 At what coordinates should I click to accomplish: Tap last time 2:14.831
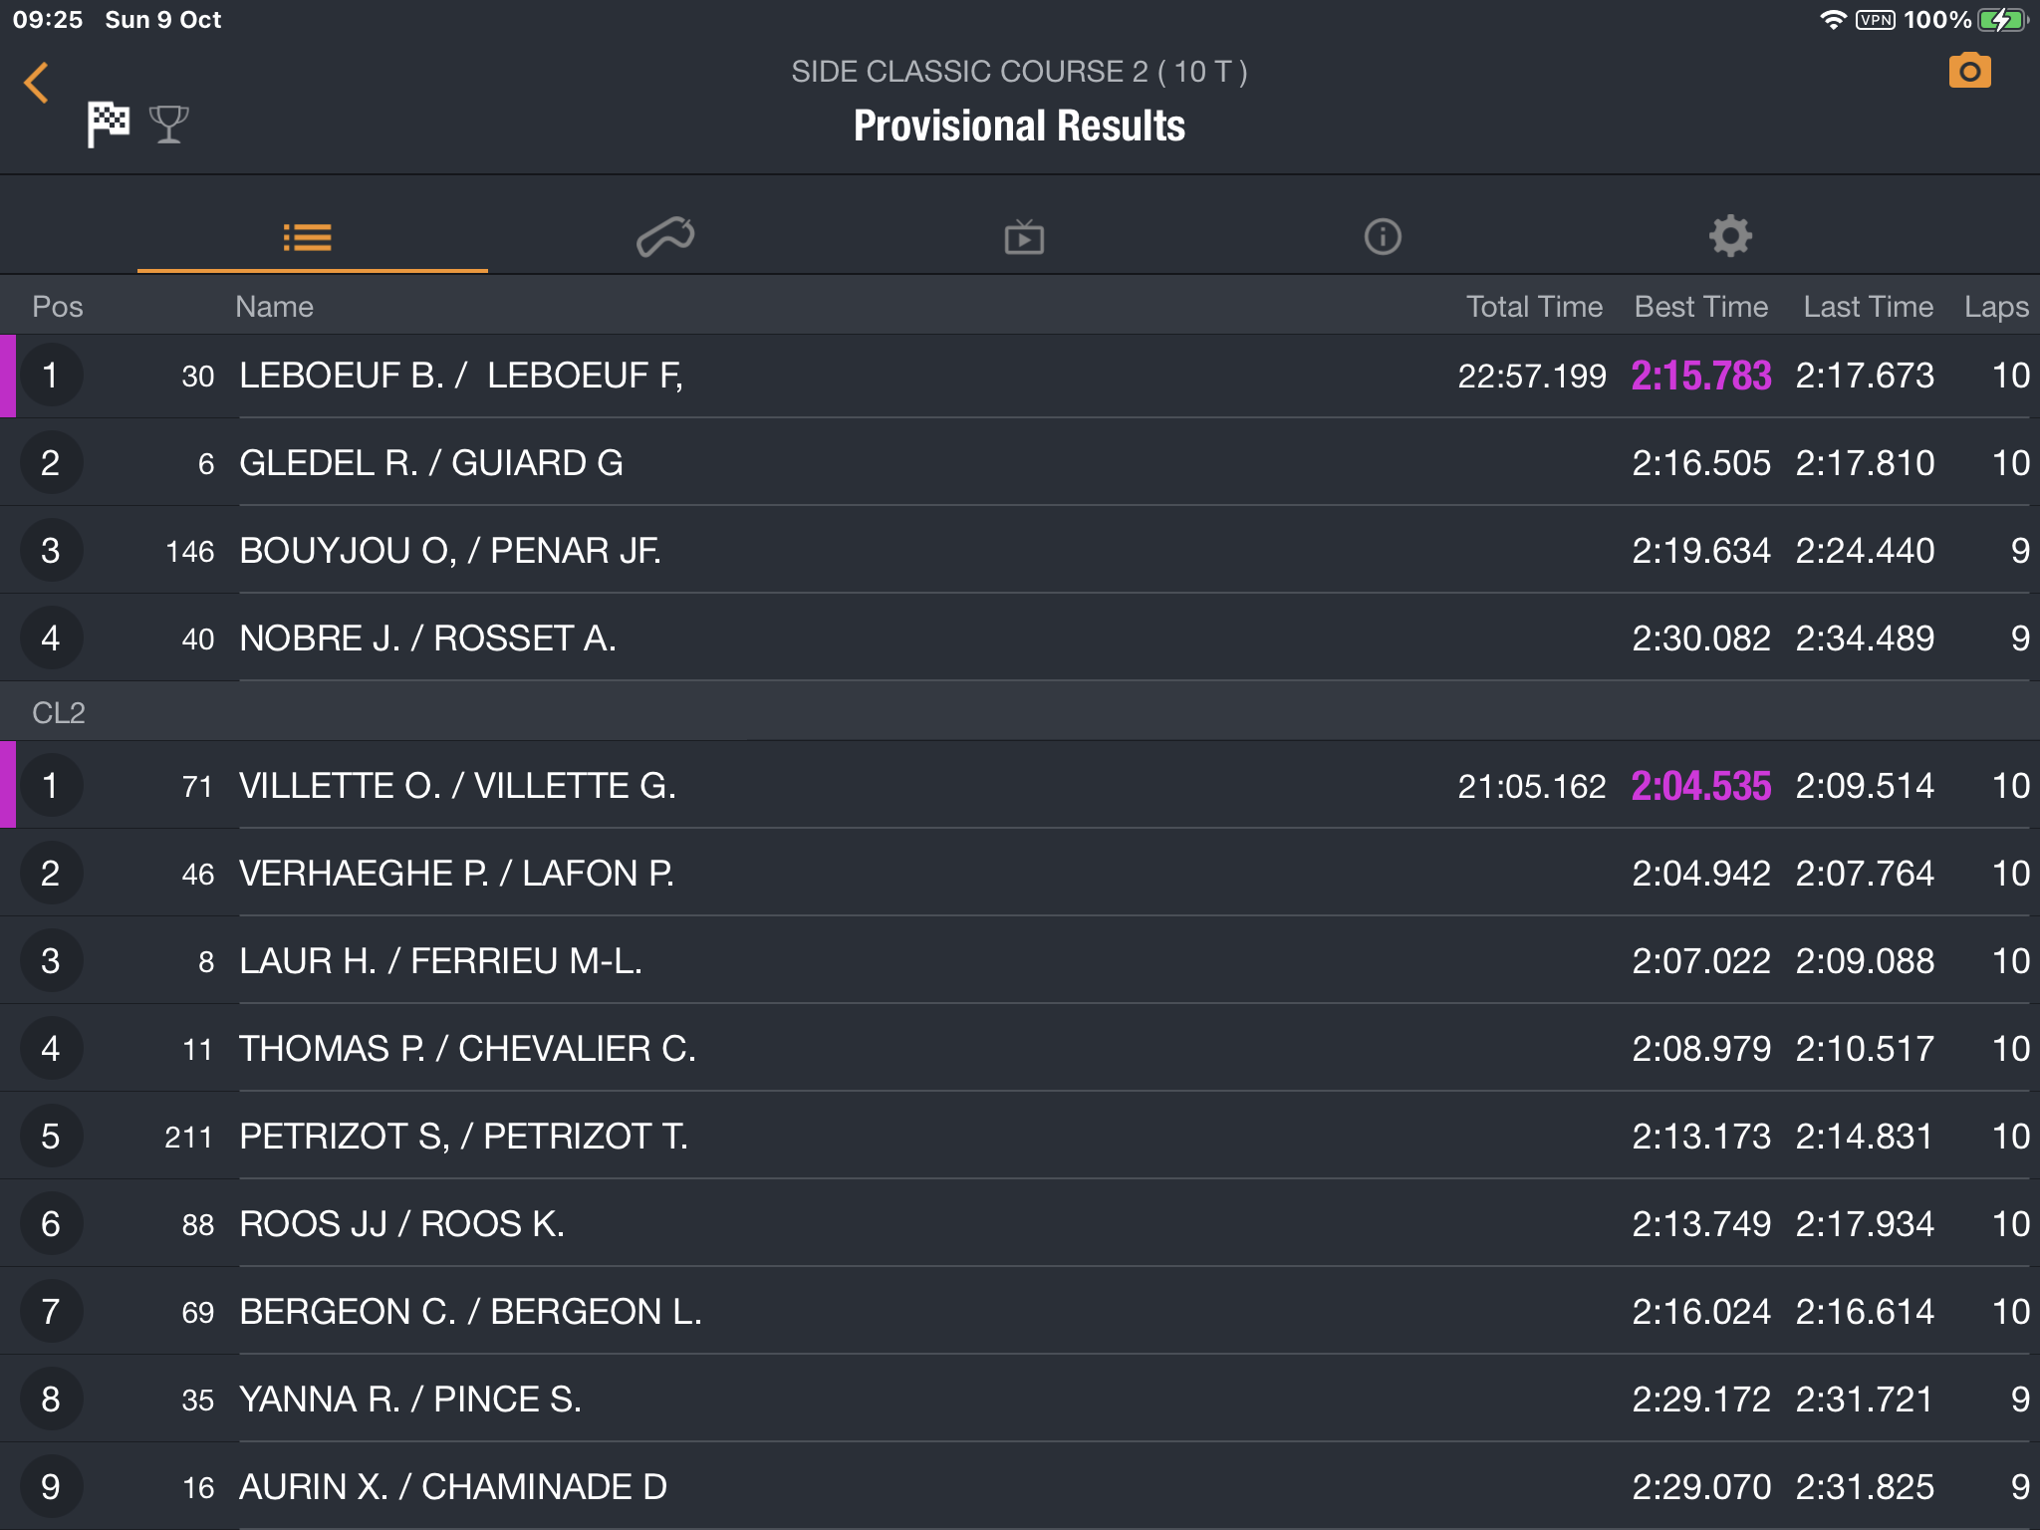pos(1865,1137)
